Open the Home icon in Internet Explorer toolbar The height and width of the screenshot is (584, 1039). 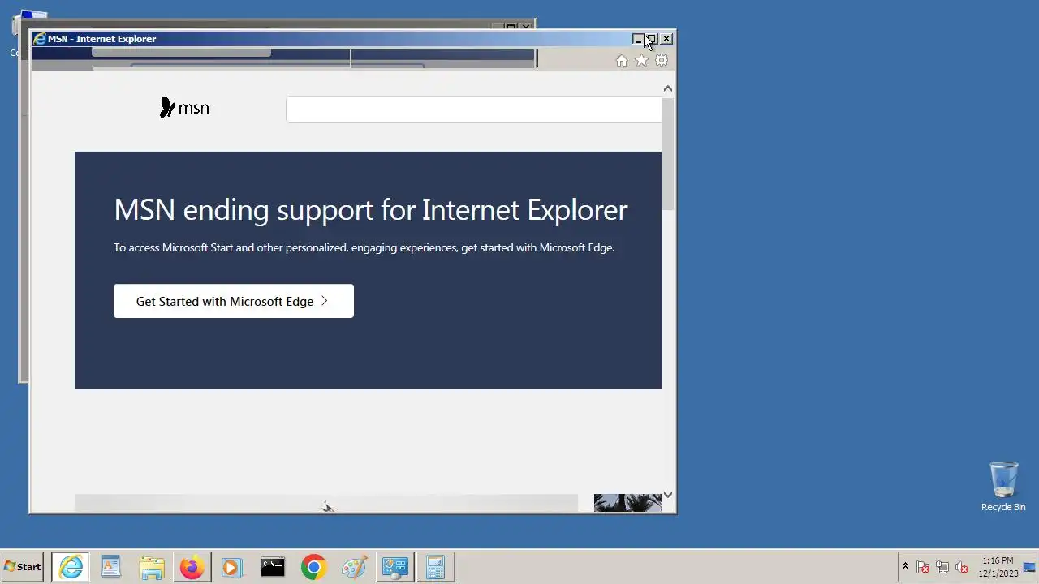[622, 61]
